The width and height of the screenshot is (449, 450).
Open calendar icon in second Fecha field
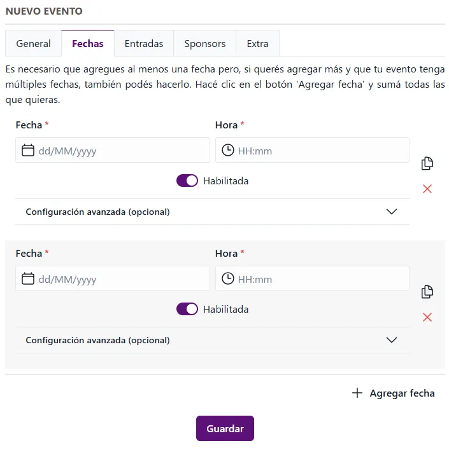click(28, 278)
